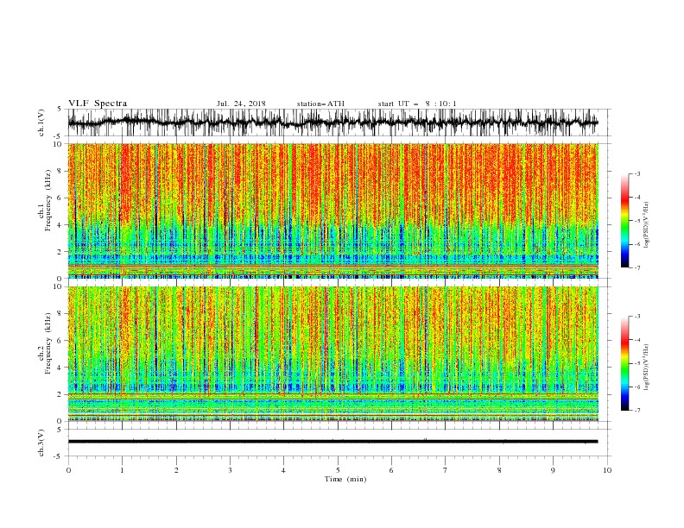Click the "10" frequency tick of ch.1 spectrogram

60,144
